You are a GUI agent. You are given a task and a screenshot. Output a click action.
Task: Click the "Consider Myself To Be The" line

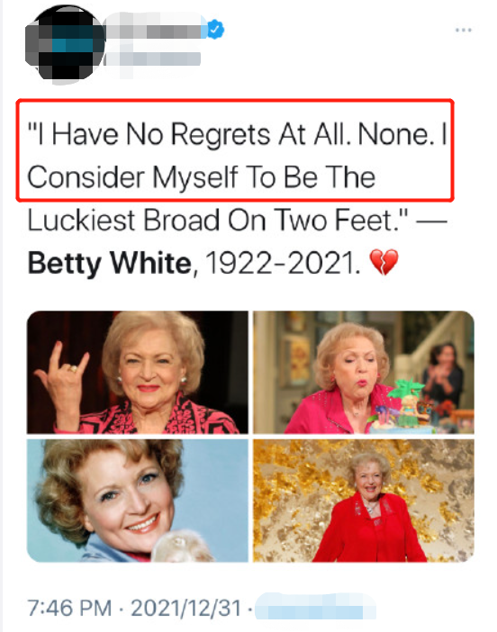pos(201,177)
